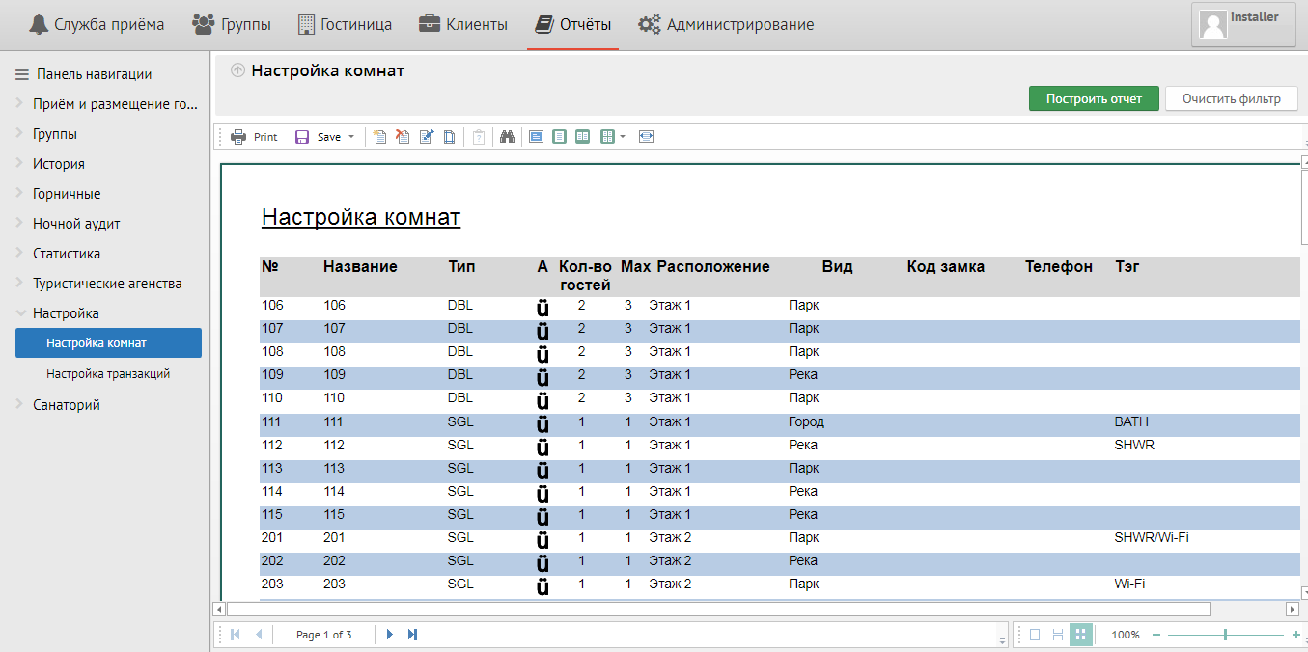Select Настройка транзакций in the sidebar

tap(108, 373)
